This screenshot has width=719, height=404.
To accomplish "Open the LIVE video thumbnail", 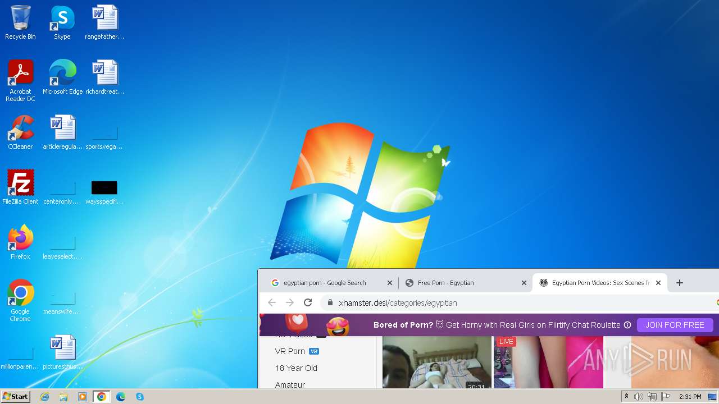I will 548,362.
